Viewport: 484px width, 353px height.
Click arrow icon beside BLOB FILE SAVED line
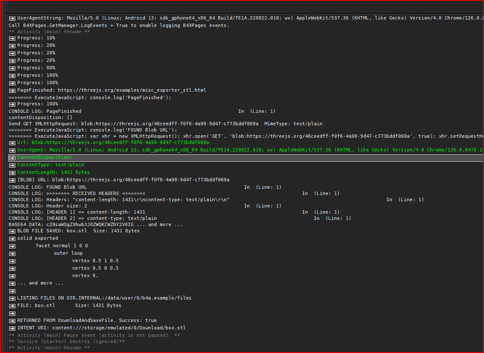pyautogui.click(x=12, y=231)
